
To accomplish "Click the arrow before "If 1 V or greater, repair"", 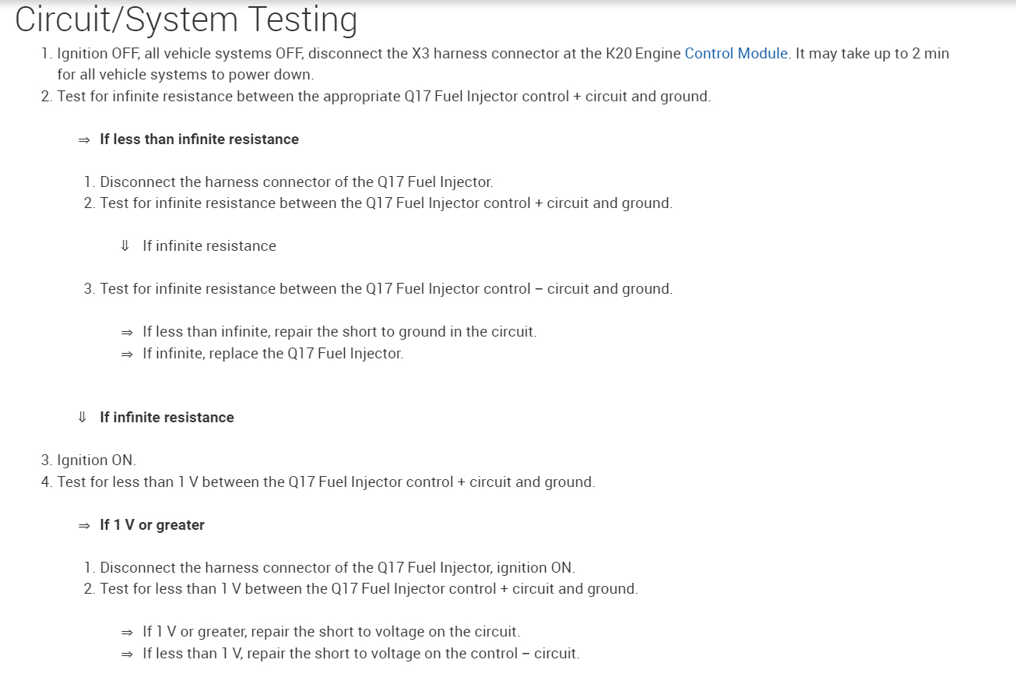I will point(127,632).
